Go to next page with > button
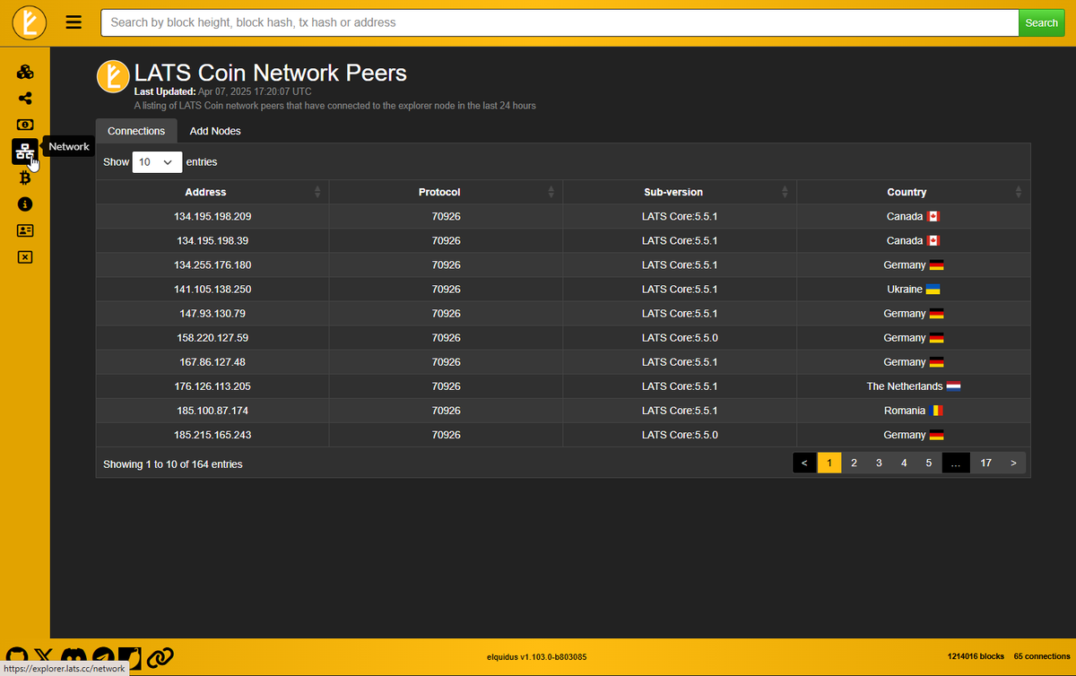Image resolution: width=1076 pixels, height=676 pixels. [1013, 463]
